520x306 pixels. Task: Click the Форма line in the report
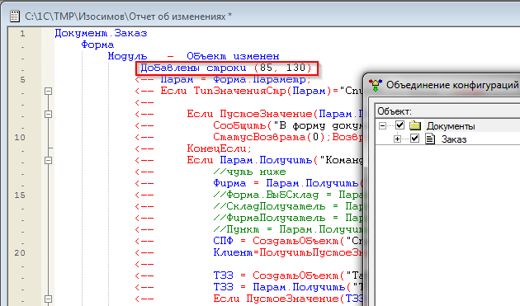click(x=97, y=45)
